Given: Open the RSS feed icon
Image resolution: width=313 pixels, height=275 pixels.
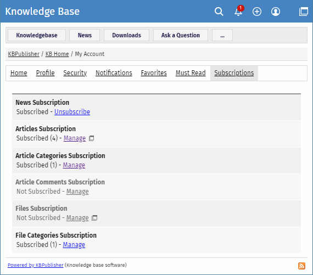Looking at the screenshot, I should click(x=301, y=266).
